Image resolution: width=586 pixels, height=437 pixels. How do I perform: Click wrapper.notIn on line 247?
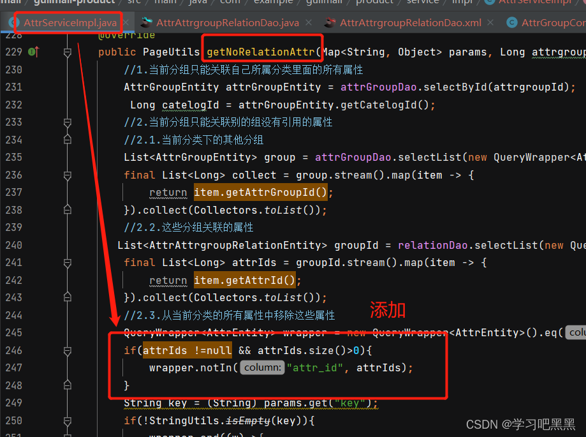[x=191, y=368]
